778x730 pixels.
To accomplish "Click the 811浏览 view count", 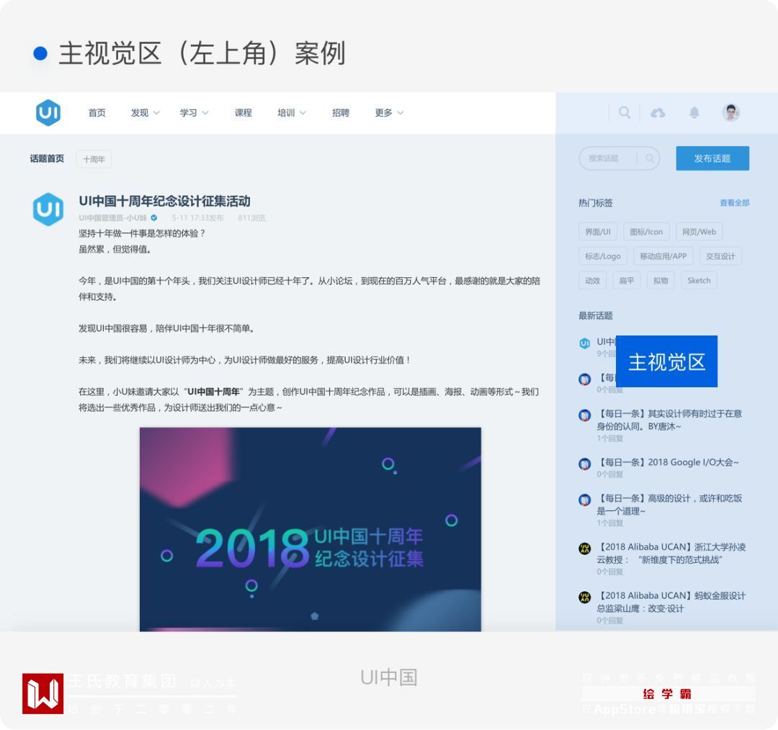I will (251, 217).
